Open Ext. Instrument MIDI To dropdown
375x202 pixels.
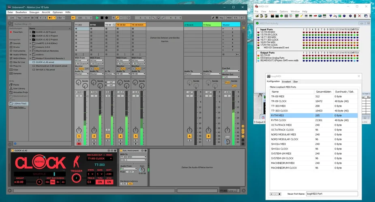[133, 157]
